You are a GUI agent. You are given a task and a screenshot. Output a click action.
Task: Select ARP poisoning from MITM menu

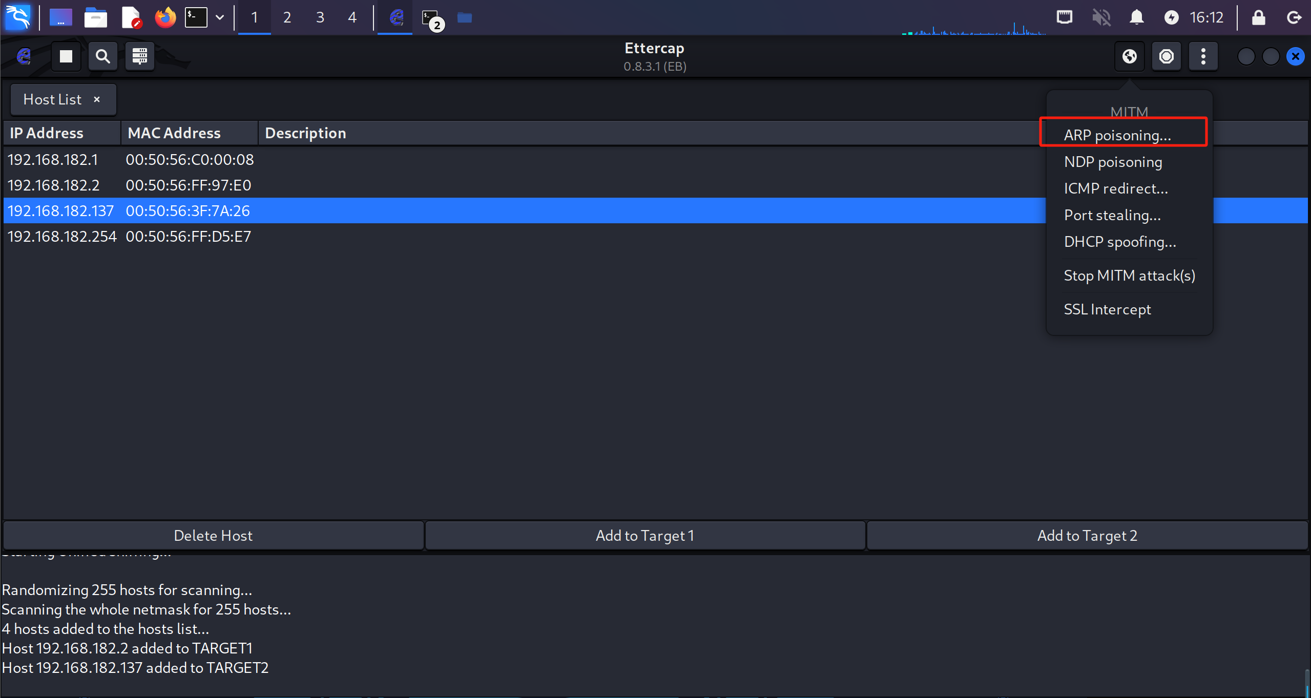coord(1117,135)
